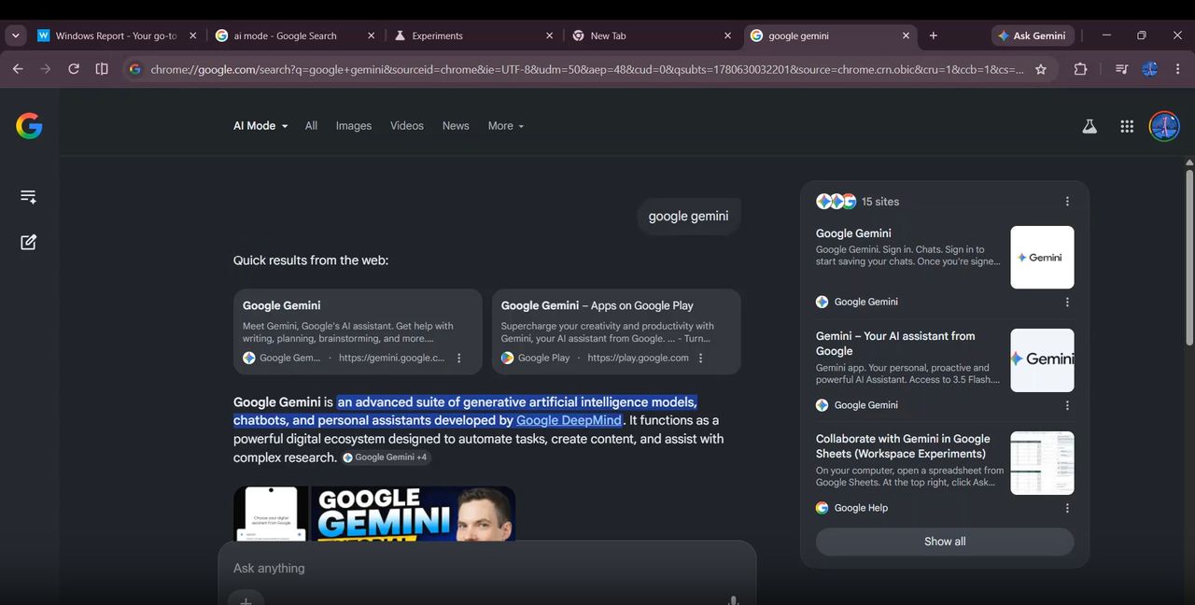Close the google gemini tab
The height and width of the screenshot is (605, 1195).
906,35
